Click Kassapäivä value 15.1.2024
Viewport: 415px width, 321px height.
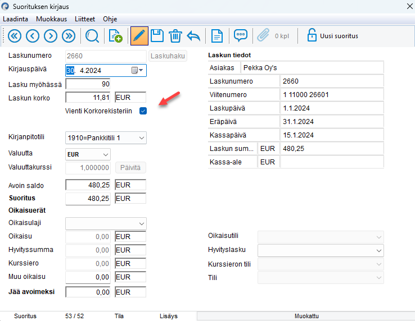pos(298,135)
